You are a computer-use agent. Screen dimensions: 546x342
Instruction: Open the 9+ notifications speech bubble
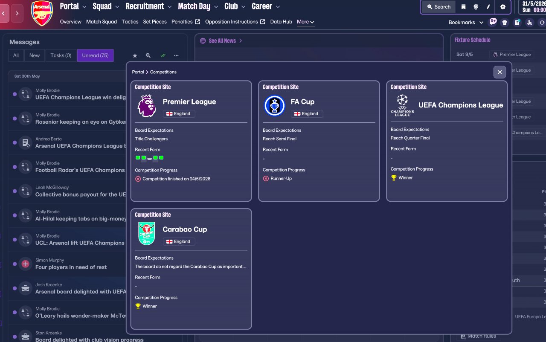[x=493, y=22]
